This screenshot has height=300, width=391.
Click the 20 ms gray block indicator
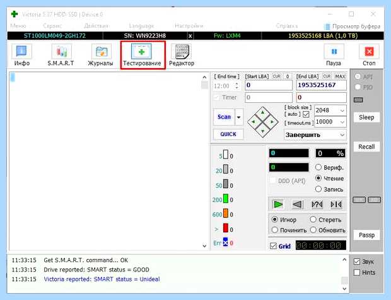(225, 169)
